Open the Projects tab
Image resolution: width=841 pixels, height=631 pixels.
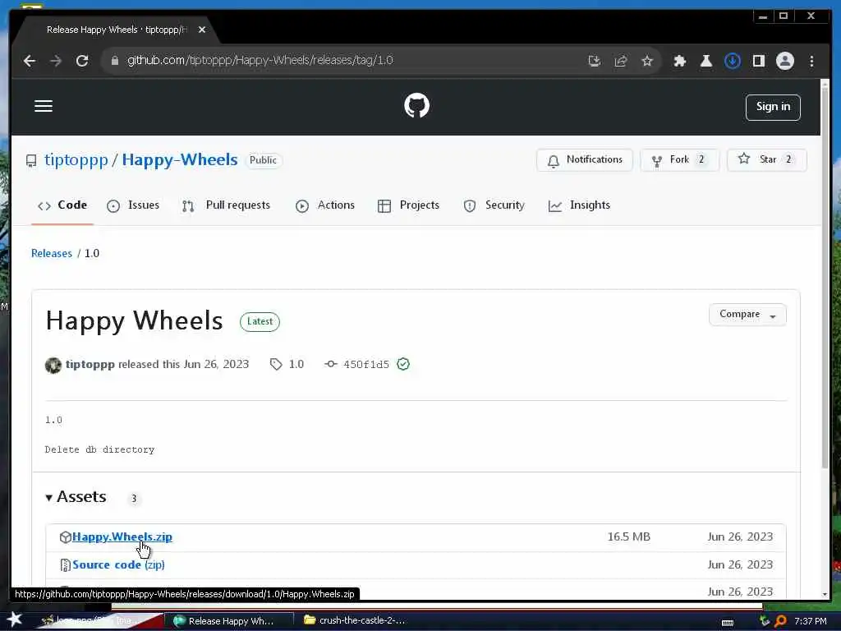pos(409,205)
